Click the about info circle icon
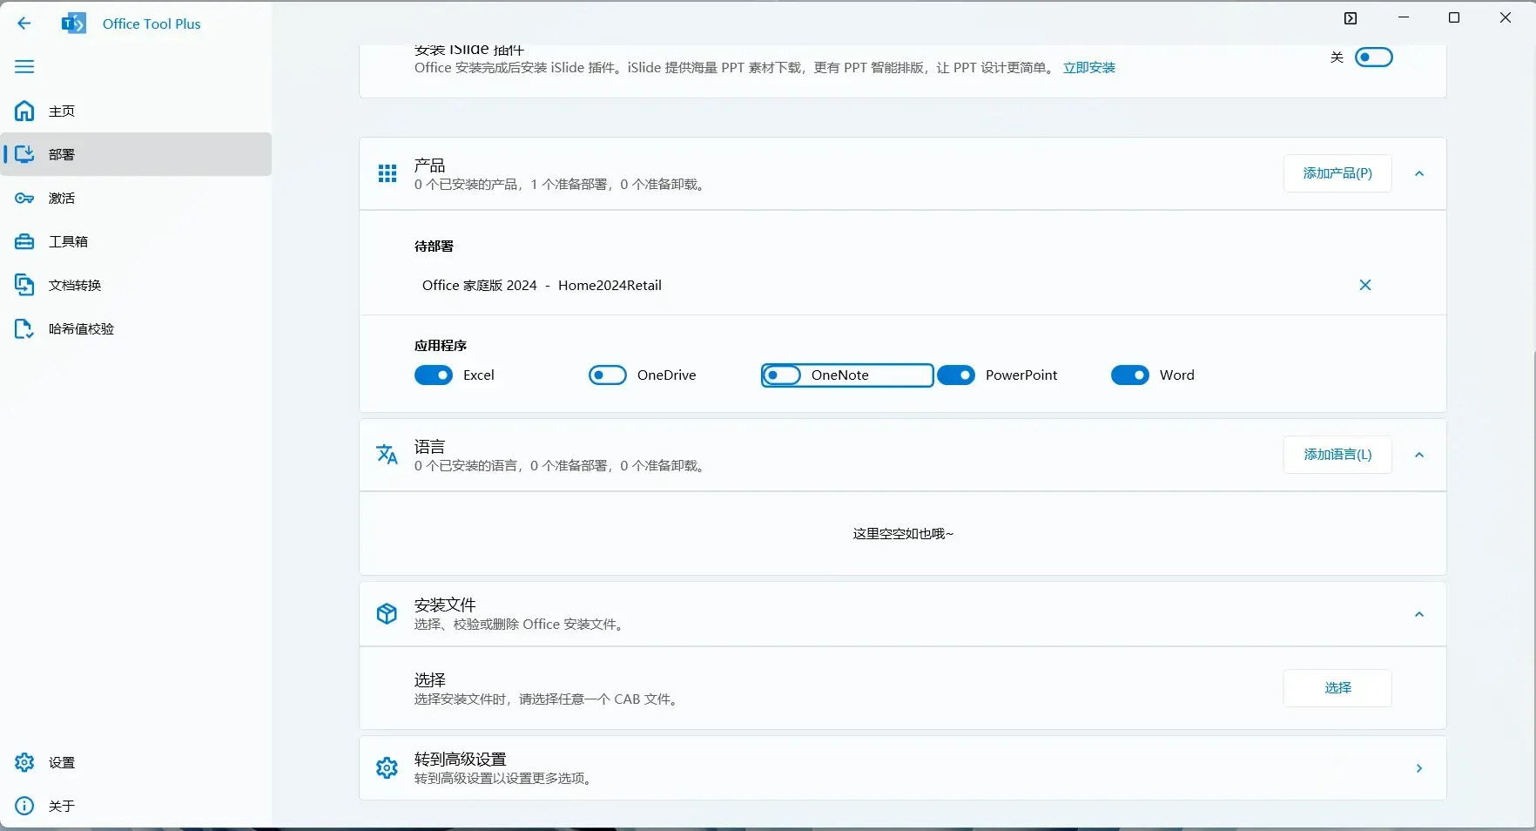1536x831 pixels. 24,806
